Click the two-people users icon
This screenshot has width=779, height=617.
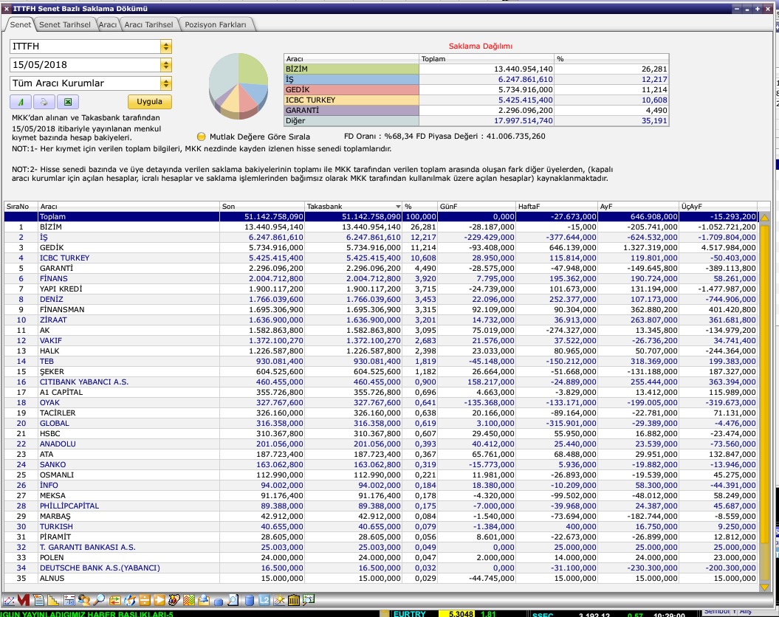[x=84, y=600]
